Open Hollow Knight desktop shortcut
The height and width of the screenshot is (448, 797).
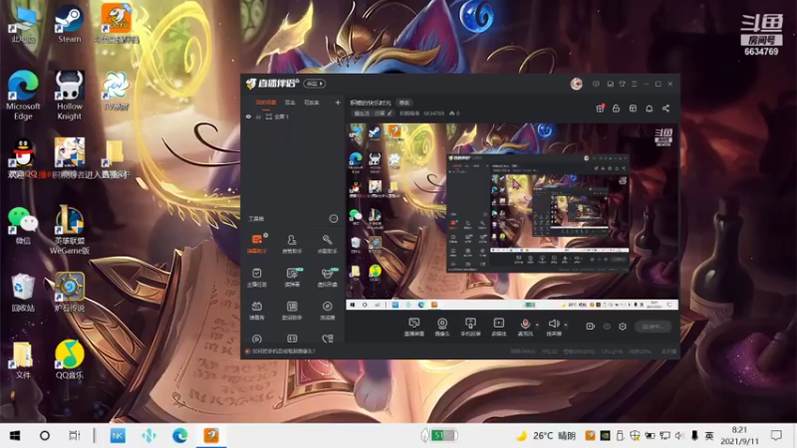click(70, 96)
